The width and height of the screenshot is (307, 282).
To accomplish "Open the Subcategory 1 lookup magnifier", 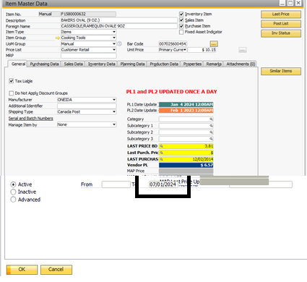I will [211, 126].
